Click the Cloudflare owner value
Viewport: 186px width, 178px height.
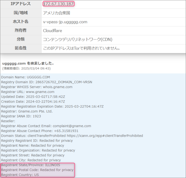[x=52, y=31]
